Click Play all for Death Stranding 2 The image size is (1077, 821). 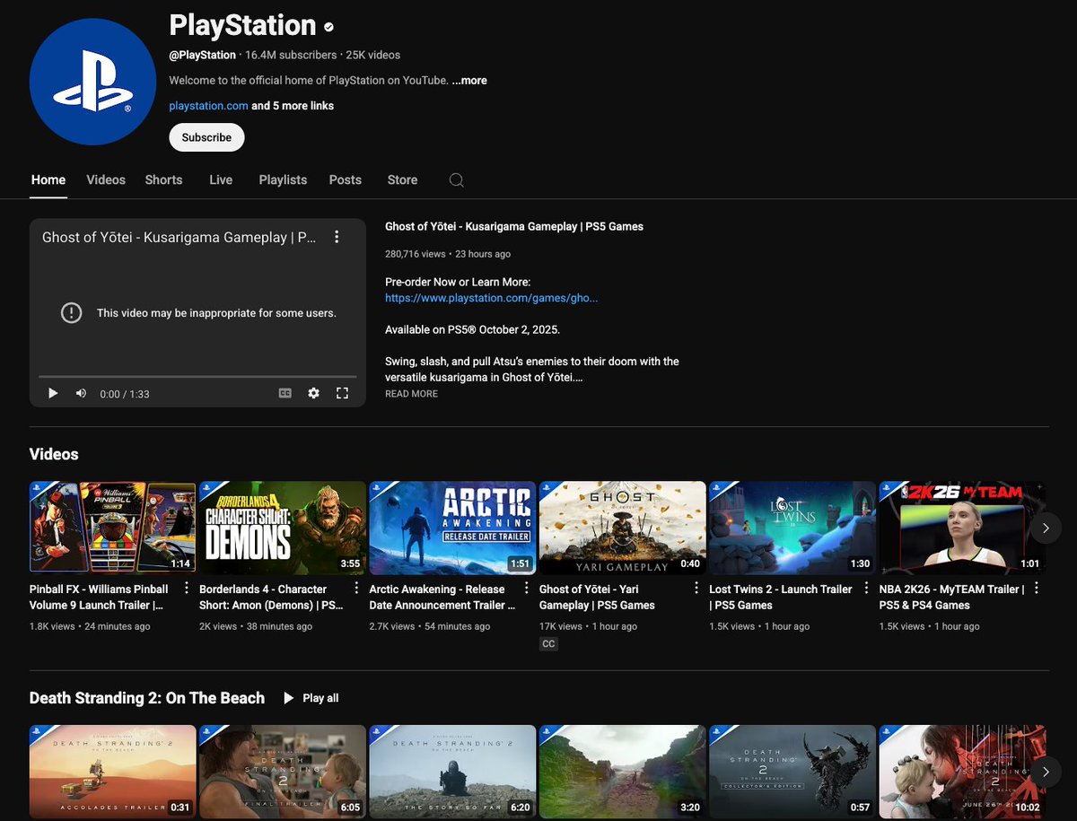click(x=311, y=698)
